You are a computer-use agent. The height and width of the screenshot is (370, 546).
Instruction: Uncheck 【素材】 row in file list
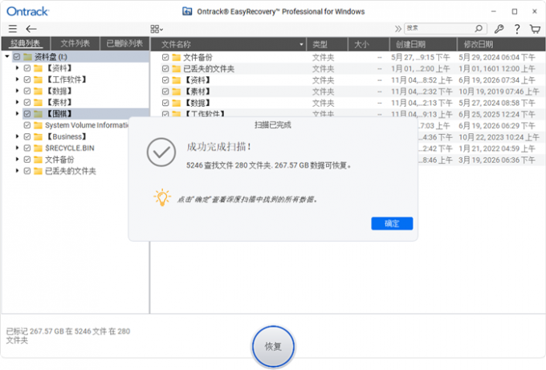pos(165,91)
